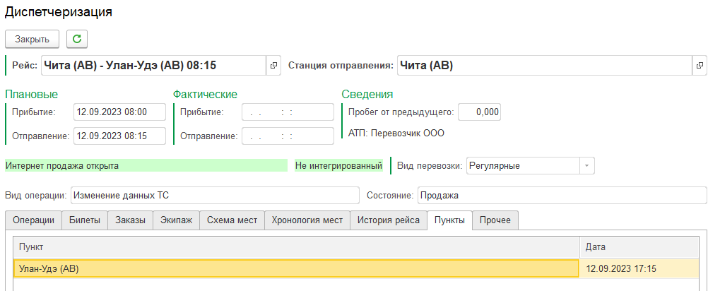Focus the actual Прибытие field
The height and width of the screenshot is (291, 708).
(x=288, y=112)
